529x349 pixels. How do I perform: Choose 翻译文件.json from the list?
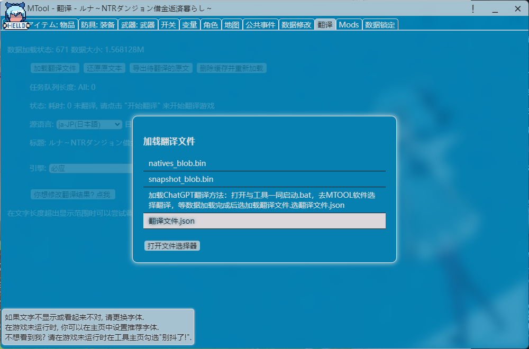pos(264,221)
